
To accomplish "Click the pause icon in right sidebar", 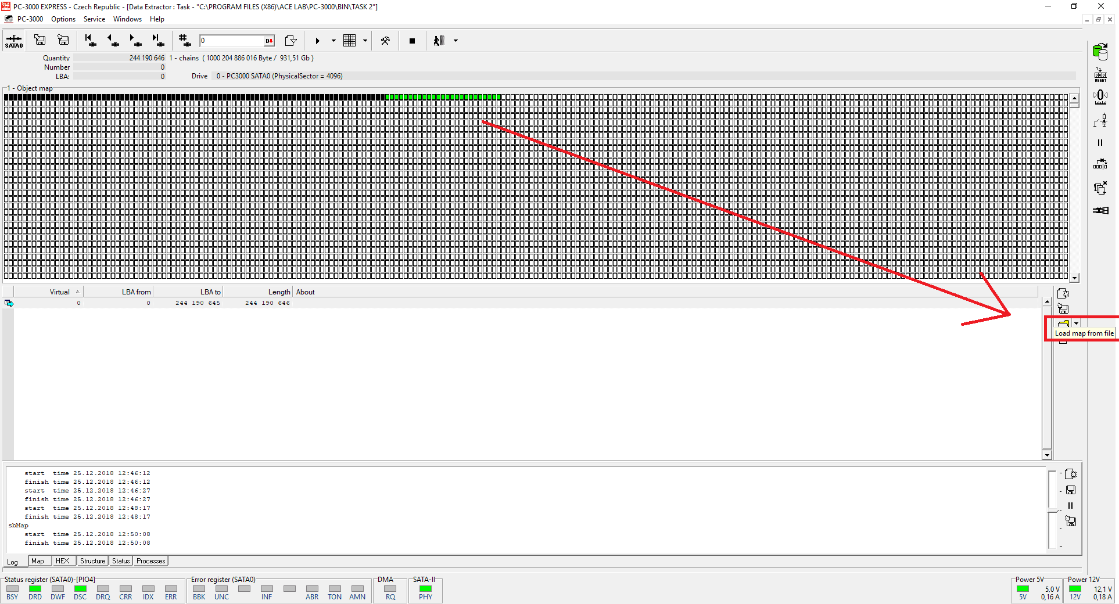I will [1100, 142].
